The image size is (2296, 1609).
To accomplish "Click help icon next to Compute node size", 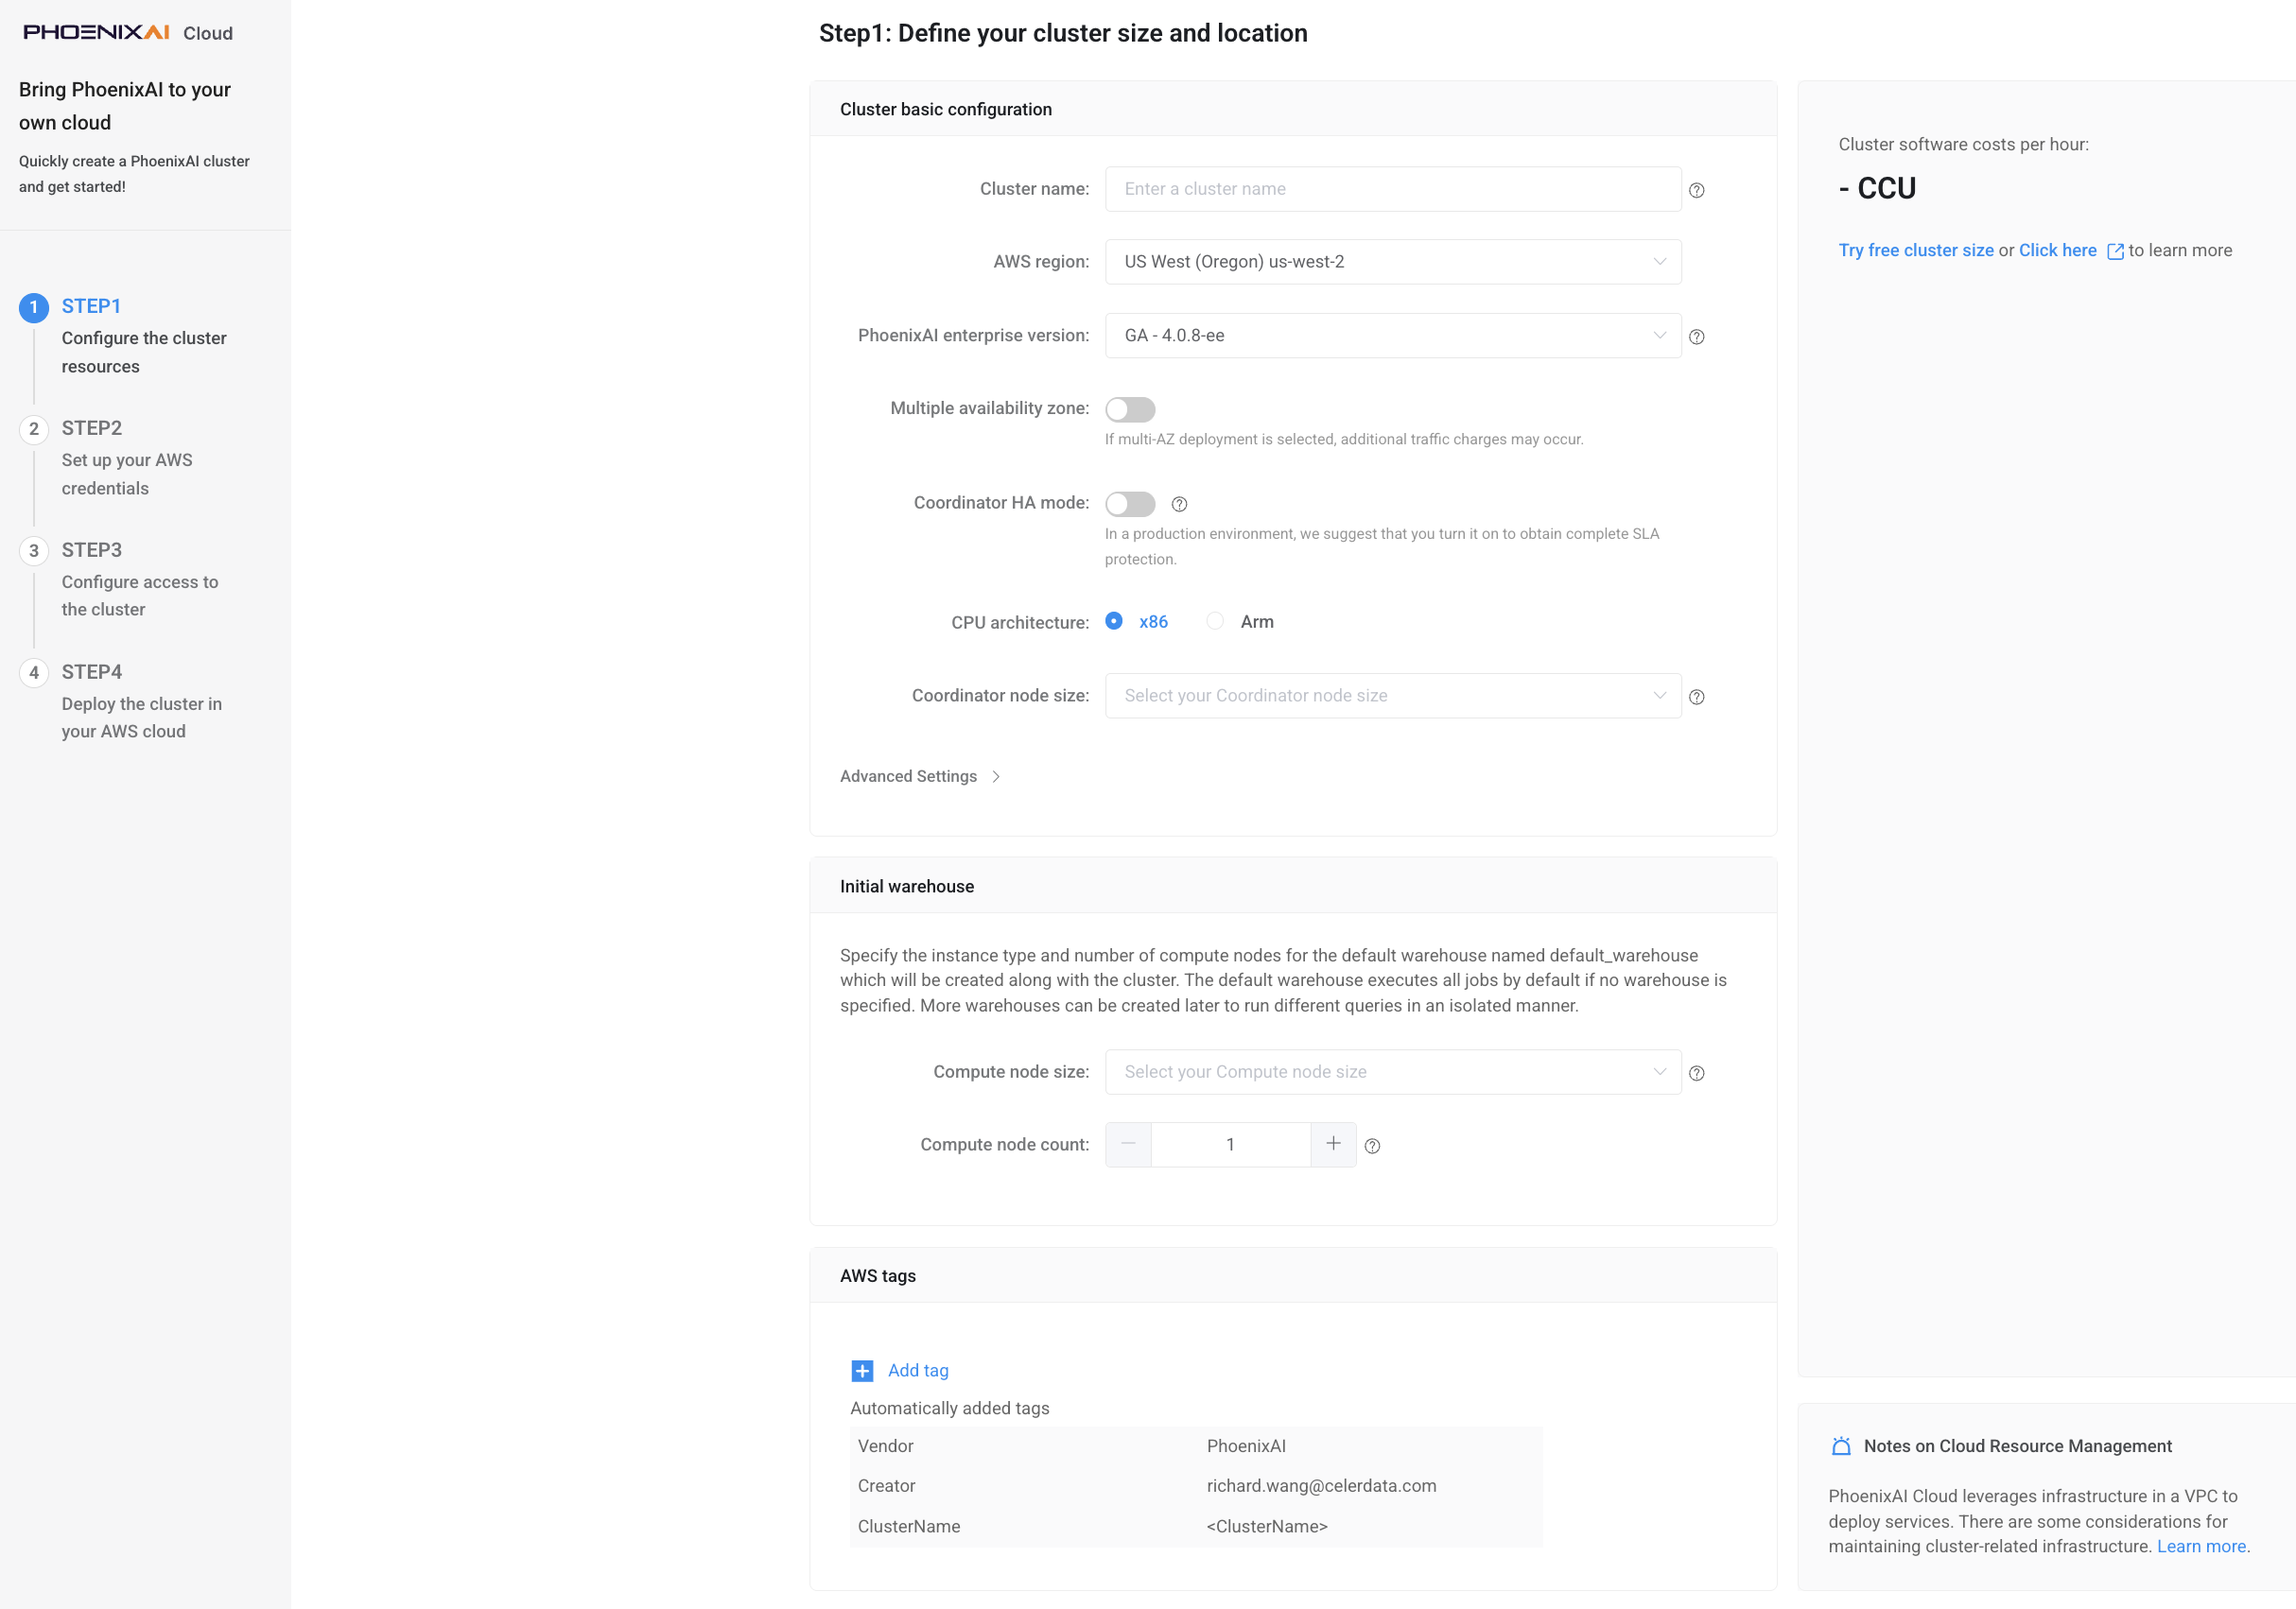I will pos(1696,1073).
